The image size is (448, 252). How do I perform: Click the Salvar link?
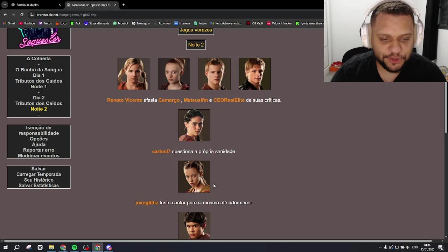38,169
